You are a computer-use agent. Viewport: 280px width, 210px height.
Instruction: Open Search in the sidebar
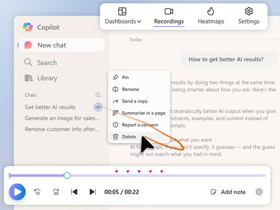pyautogui.click(x=41, y=63)
